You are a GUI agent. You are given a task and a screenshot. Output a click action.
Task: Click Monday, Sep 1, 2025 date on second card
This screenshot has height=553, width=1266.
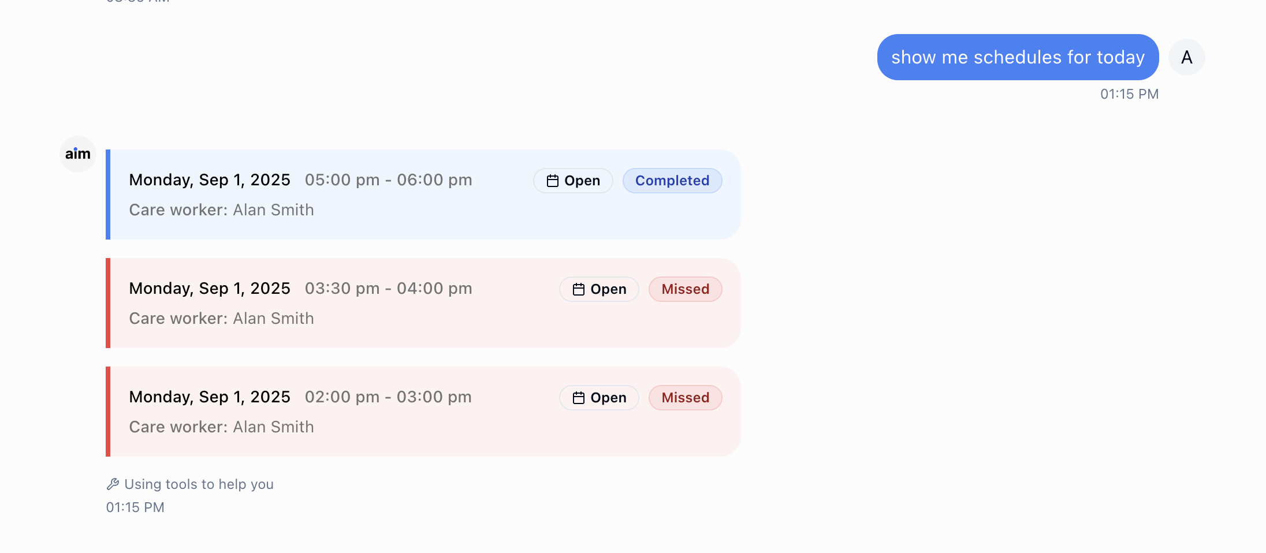click(210, 289)
